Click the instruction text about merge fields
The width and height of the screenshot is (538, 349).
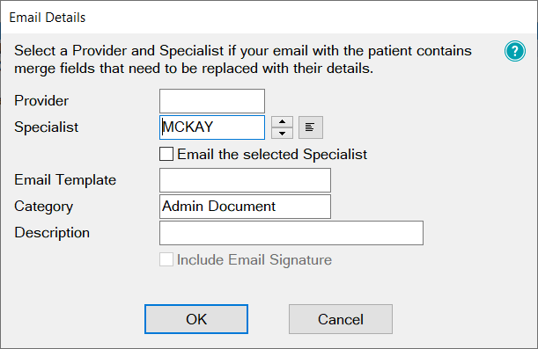point(243,60)
